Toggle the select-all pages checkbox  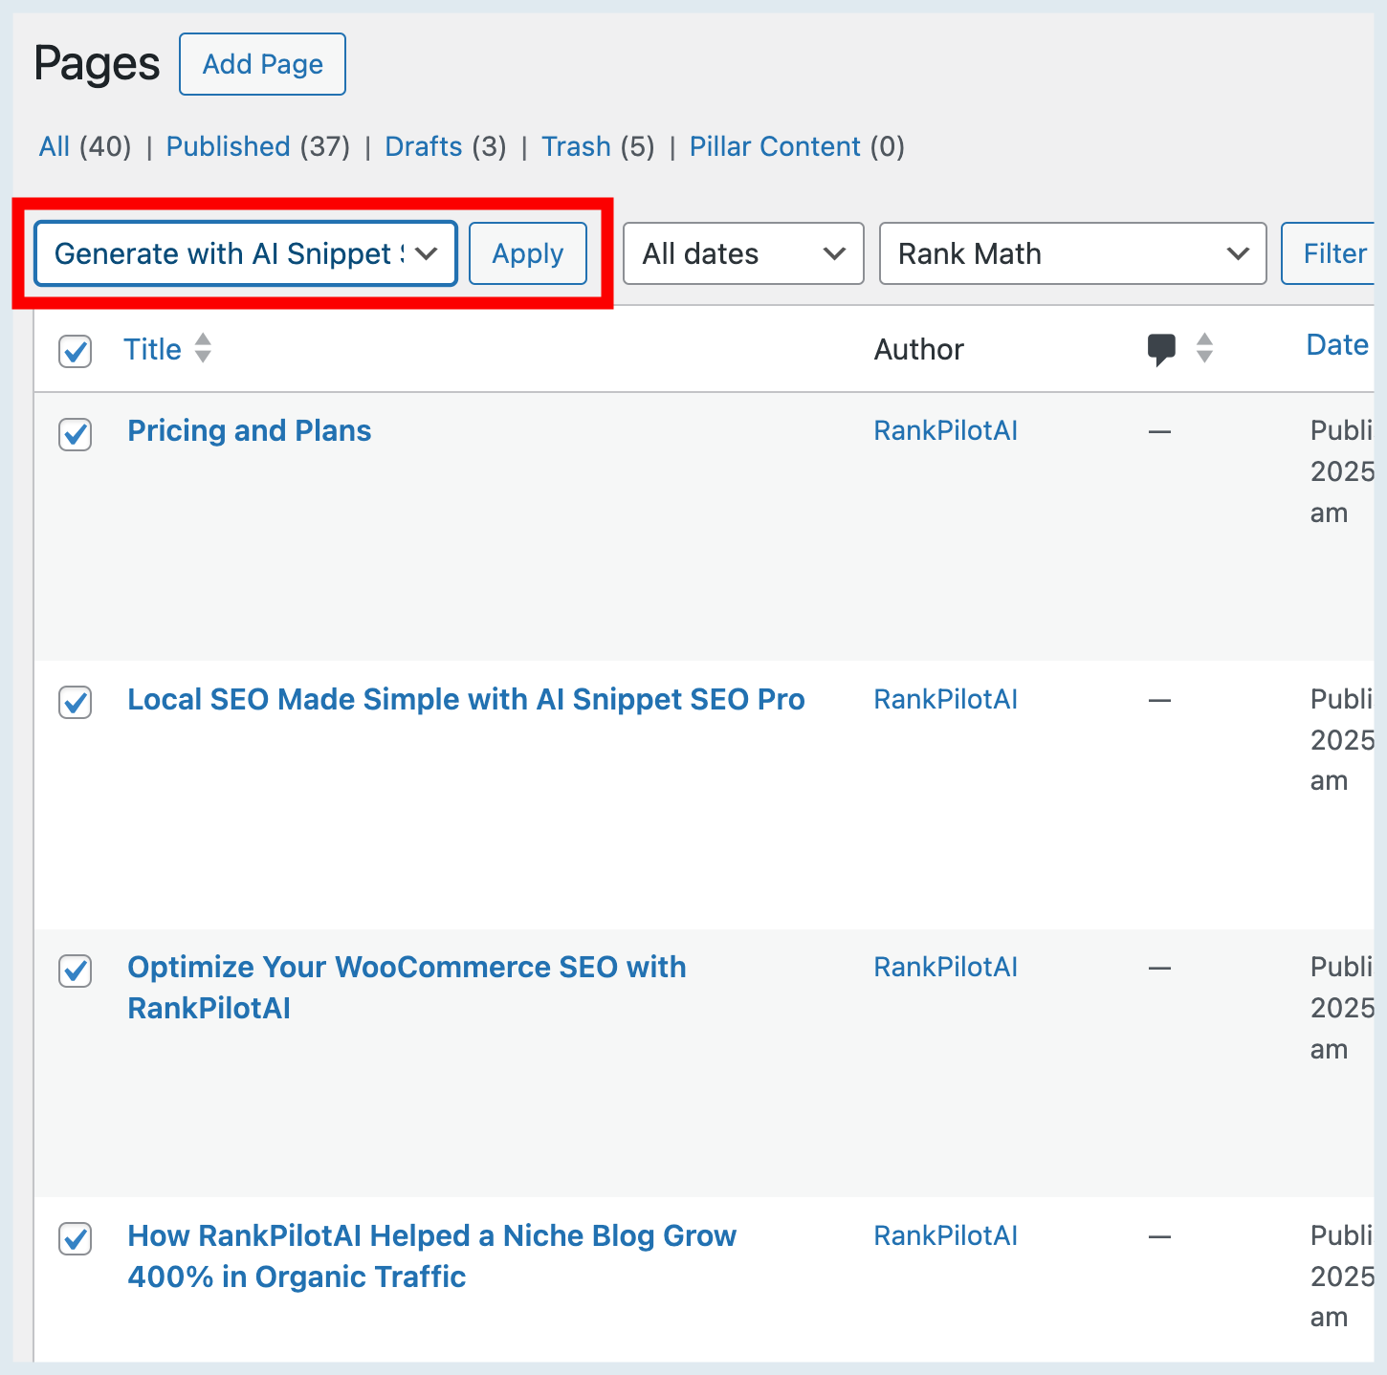[x=75, y=352]
